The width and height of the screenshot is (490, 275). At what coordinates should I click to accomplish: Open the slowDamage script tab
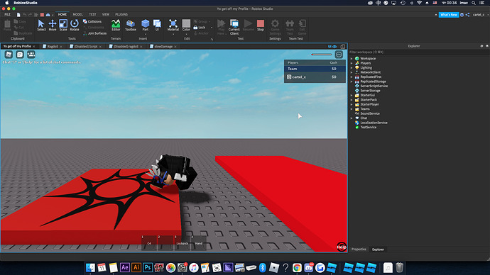[163, 47]
